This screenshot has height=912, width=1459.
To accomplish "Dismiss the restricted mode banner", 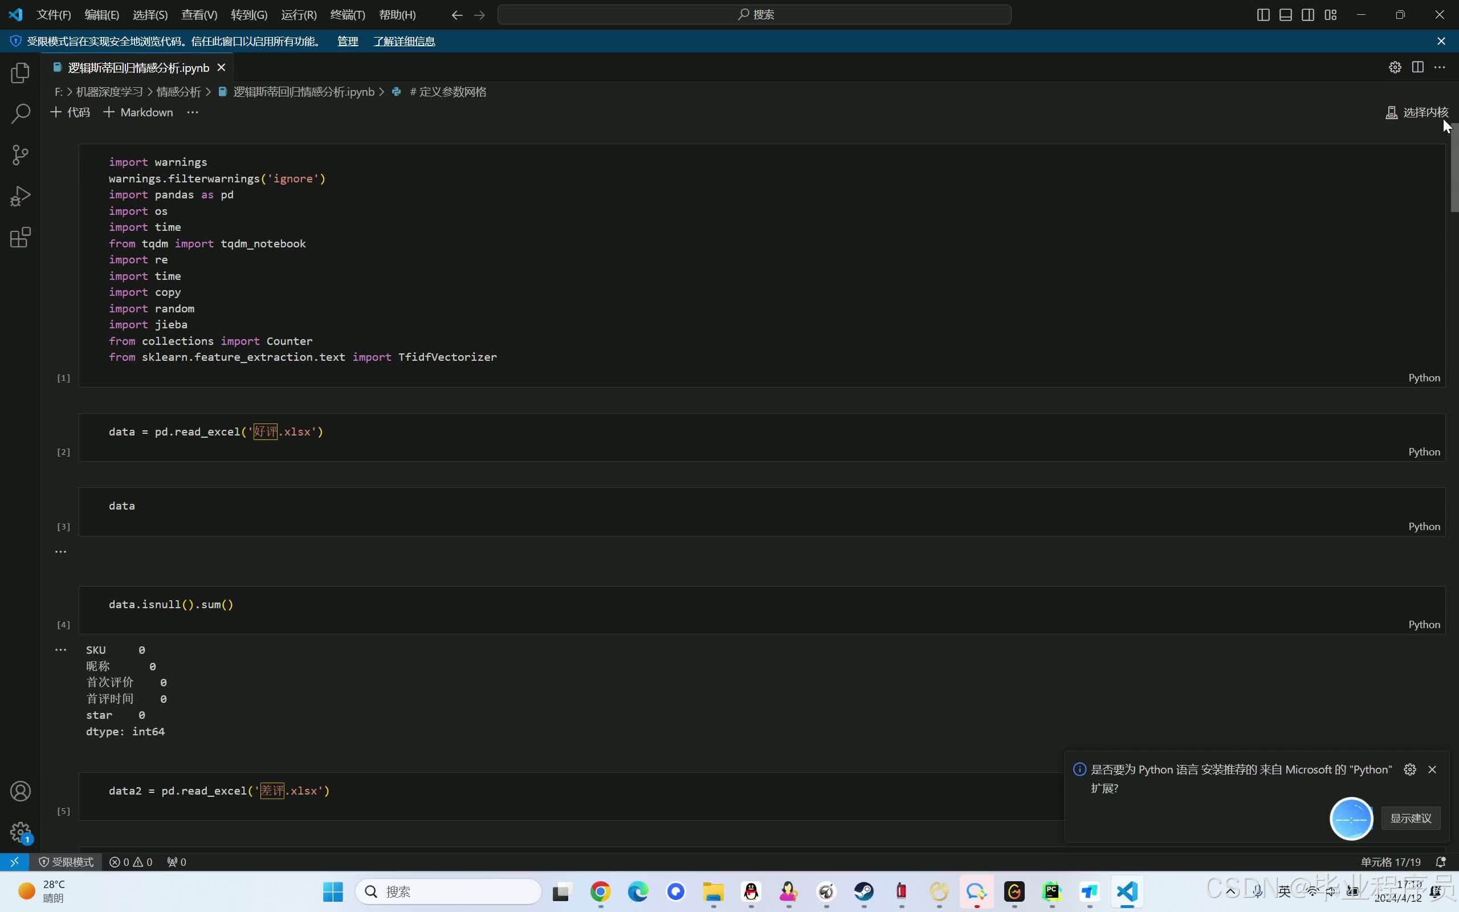I will click(x=1441, y=41).
